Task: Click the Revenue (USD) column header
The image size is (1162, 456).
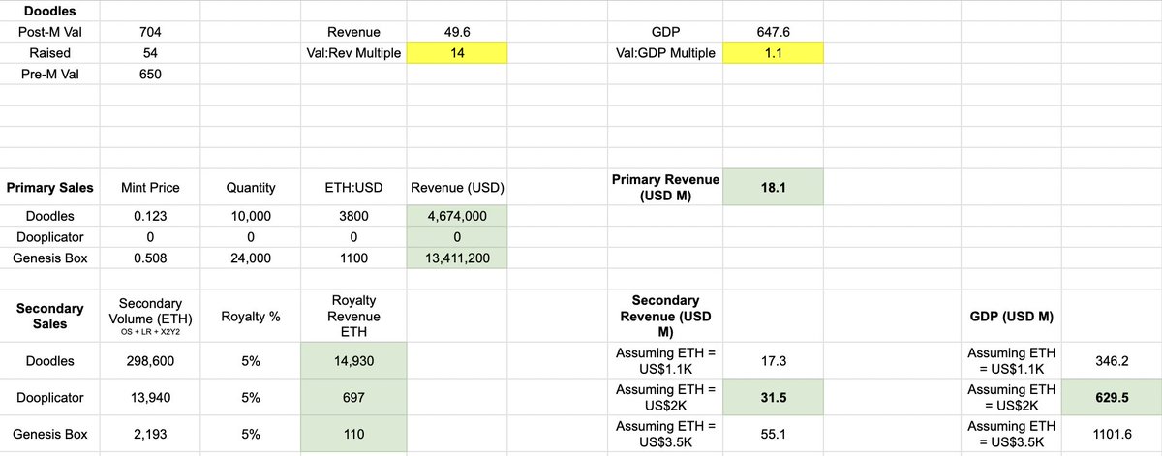Action: point(457,188)
